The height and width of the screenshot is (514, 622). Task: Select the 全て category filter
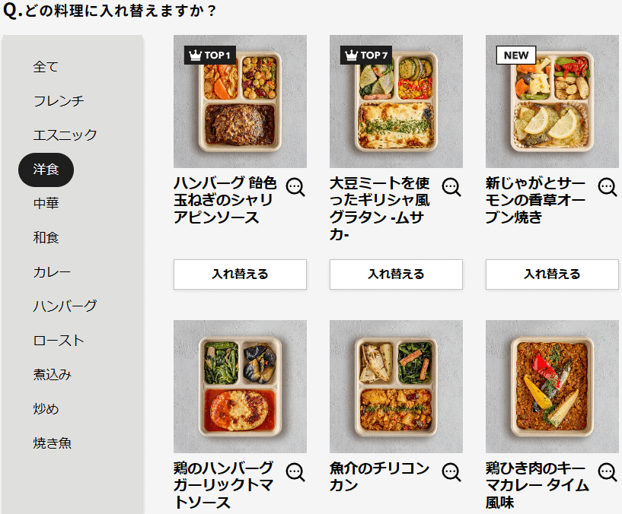(46, 67)
